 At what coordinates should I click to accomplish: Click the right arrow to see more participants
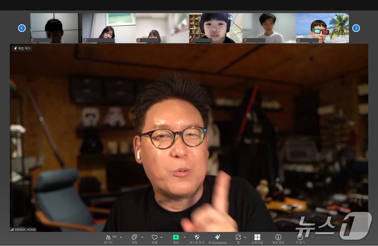[x=356, y=28]
